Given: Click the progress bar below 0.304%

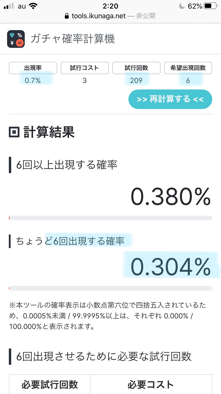Looking at the screenshot, I should pos(111,288).
